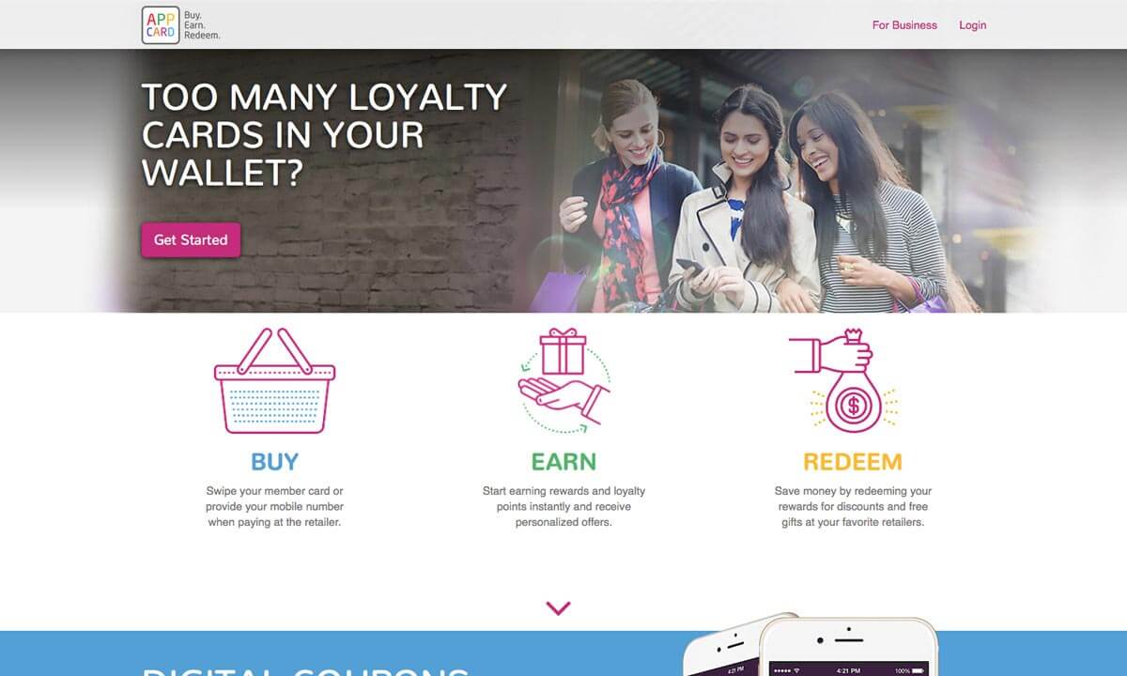Expand the page with the pink down chevron
Screen dimensions: 1127x676
pyautogui.click(x=558, y=608)
